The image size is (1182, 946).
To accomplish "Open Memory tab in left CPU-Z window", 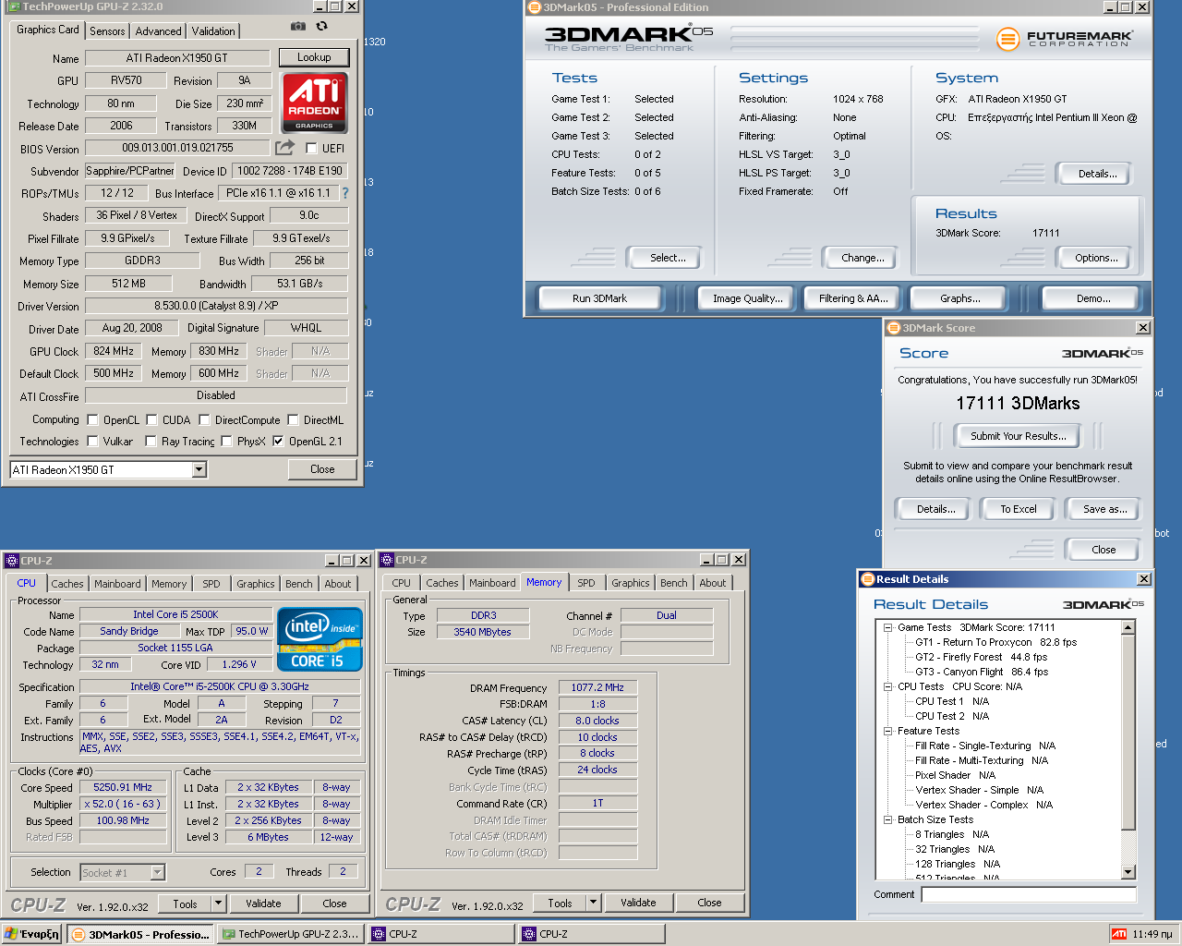I will point(169,584).
